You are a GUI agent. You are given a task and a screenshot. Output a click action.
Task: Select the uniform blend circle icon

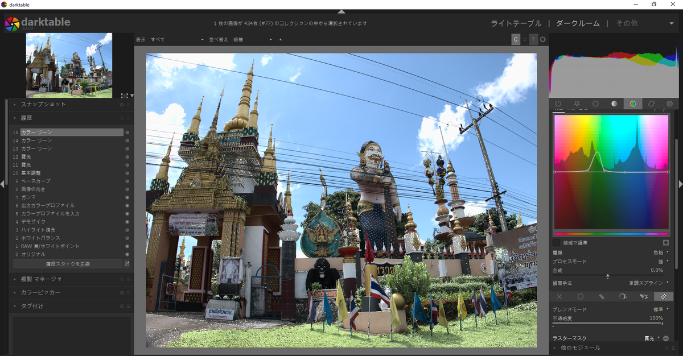(581, 297)
